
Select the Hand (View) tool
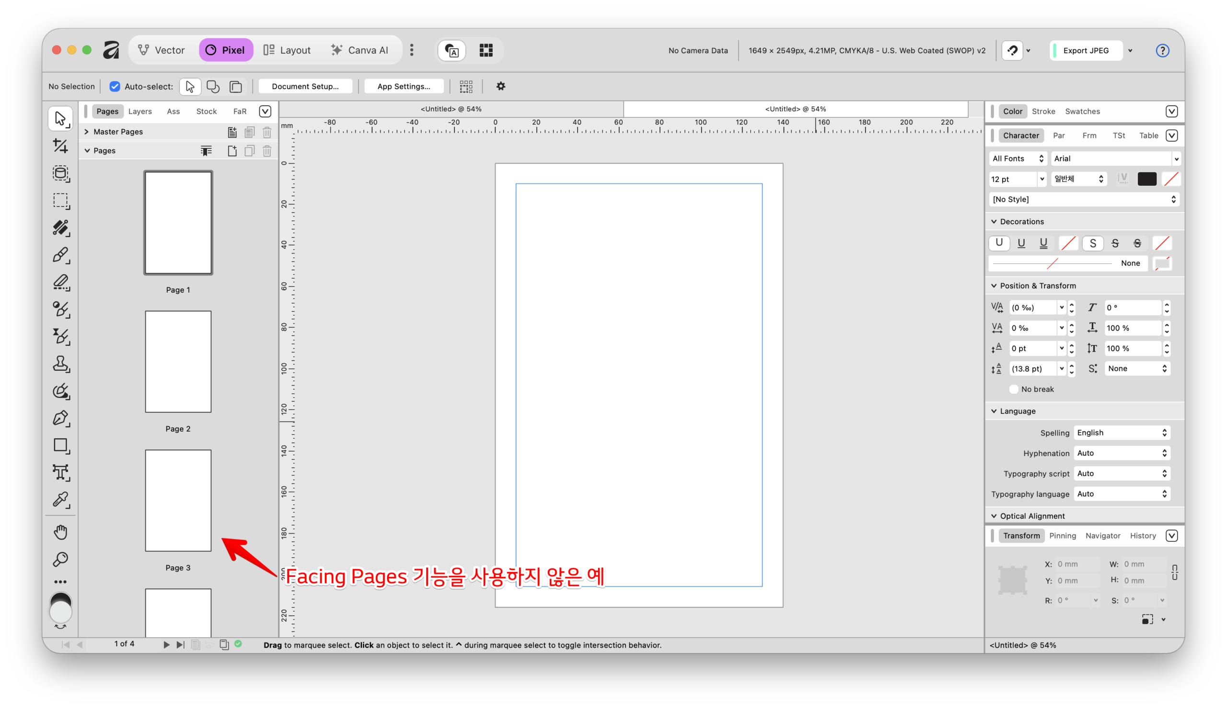click(60, 532)
